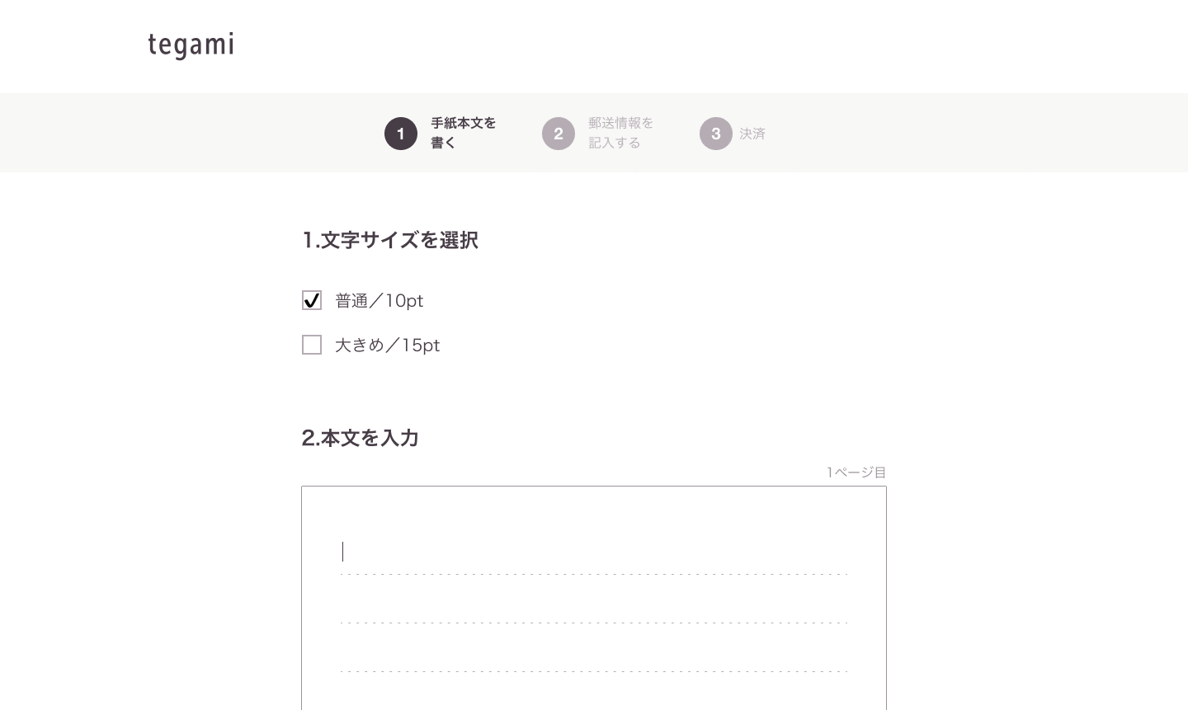Open the 決済 step label
The image size is (1188, 710).
coord(752,134)
